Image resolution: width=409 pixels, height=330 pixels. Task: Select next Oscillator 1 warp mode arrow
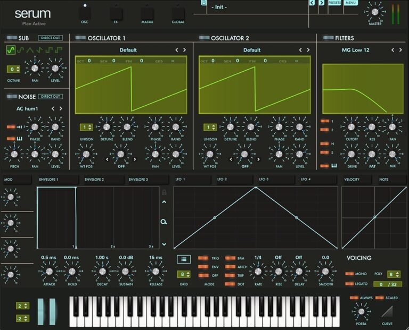coord(135,159)
